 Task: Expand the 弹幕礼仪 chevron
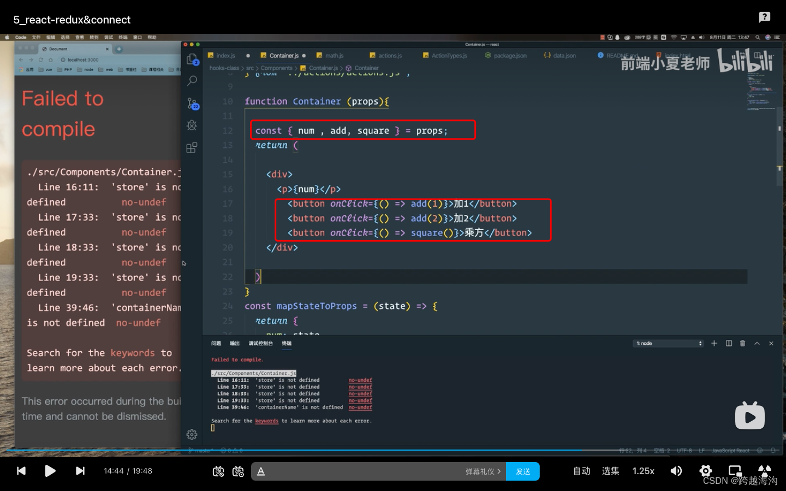[499, 471]
